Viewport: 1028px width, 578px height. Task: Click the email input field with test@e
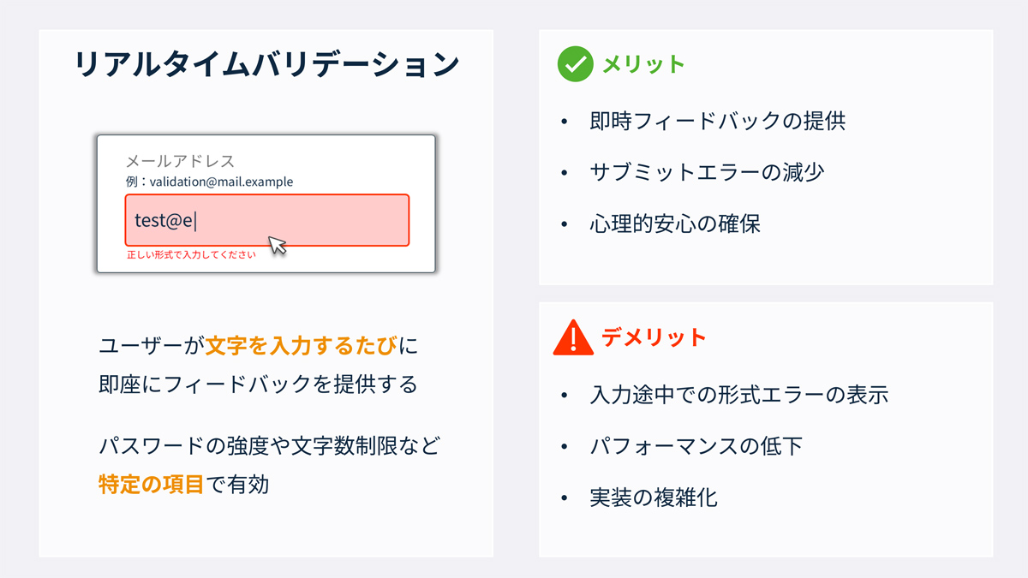pyautogui.click(x=266, y=220)
